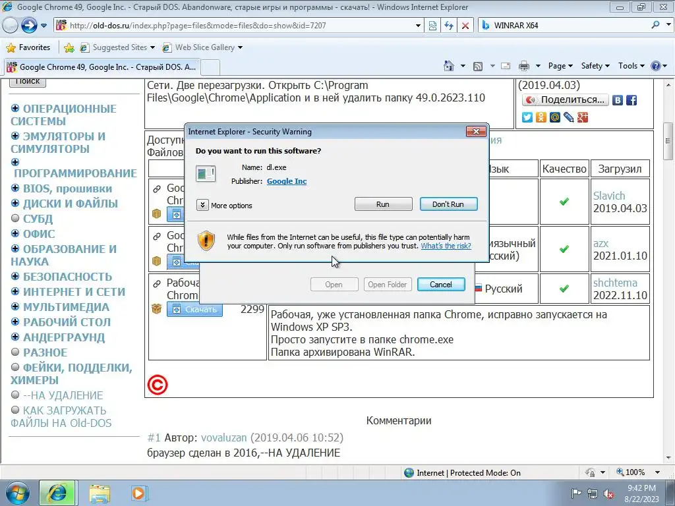The width and height of the screenshot is (675, 506).
Task: Open the ДИСКИ И ФАЙЛЫ category
Action: click(x=70, y=204)
